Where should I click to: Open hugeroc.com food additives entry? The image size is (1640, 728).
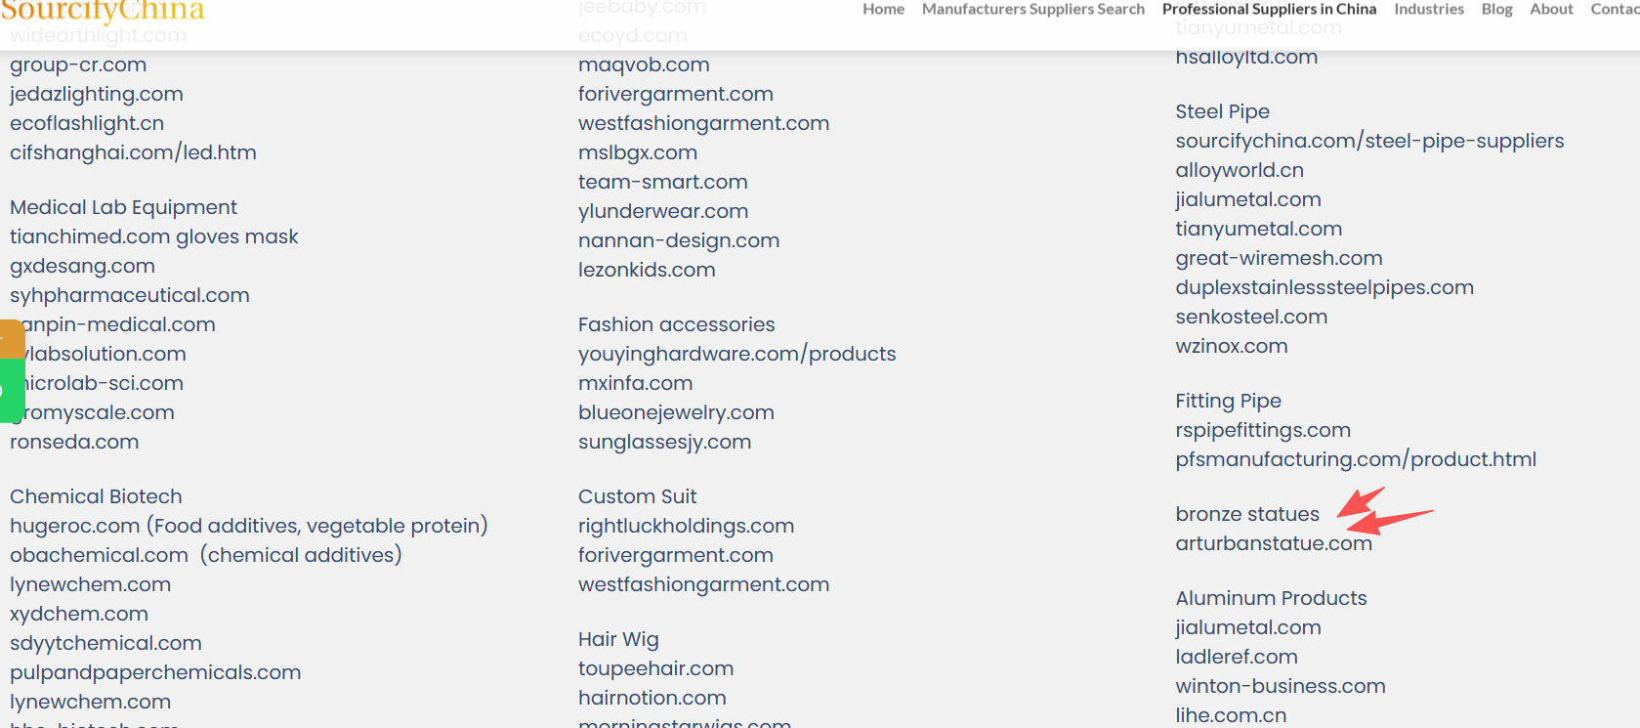click(x=249, y=527)
